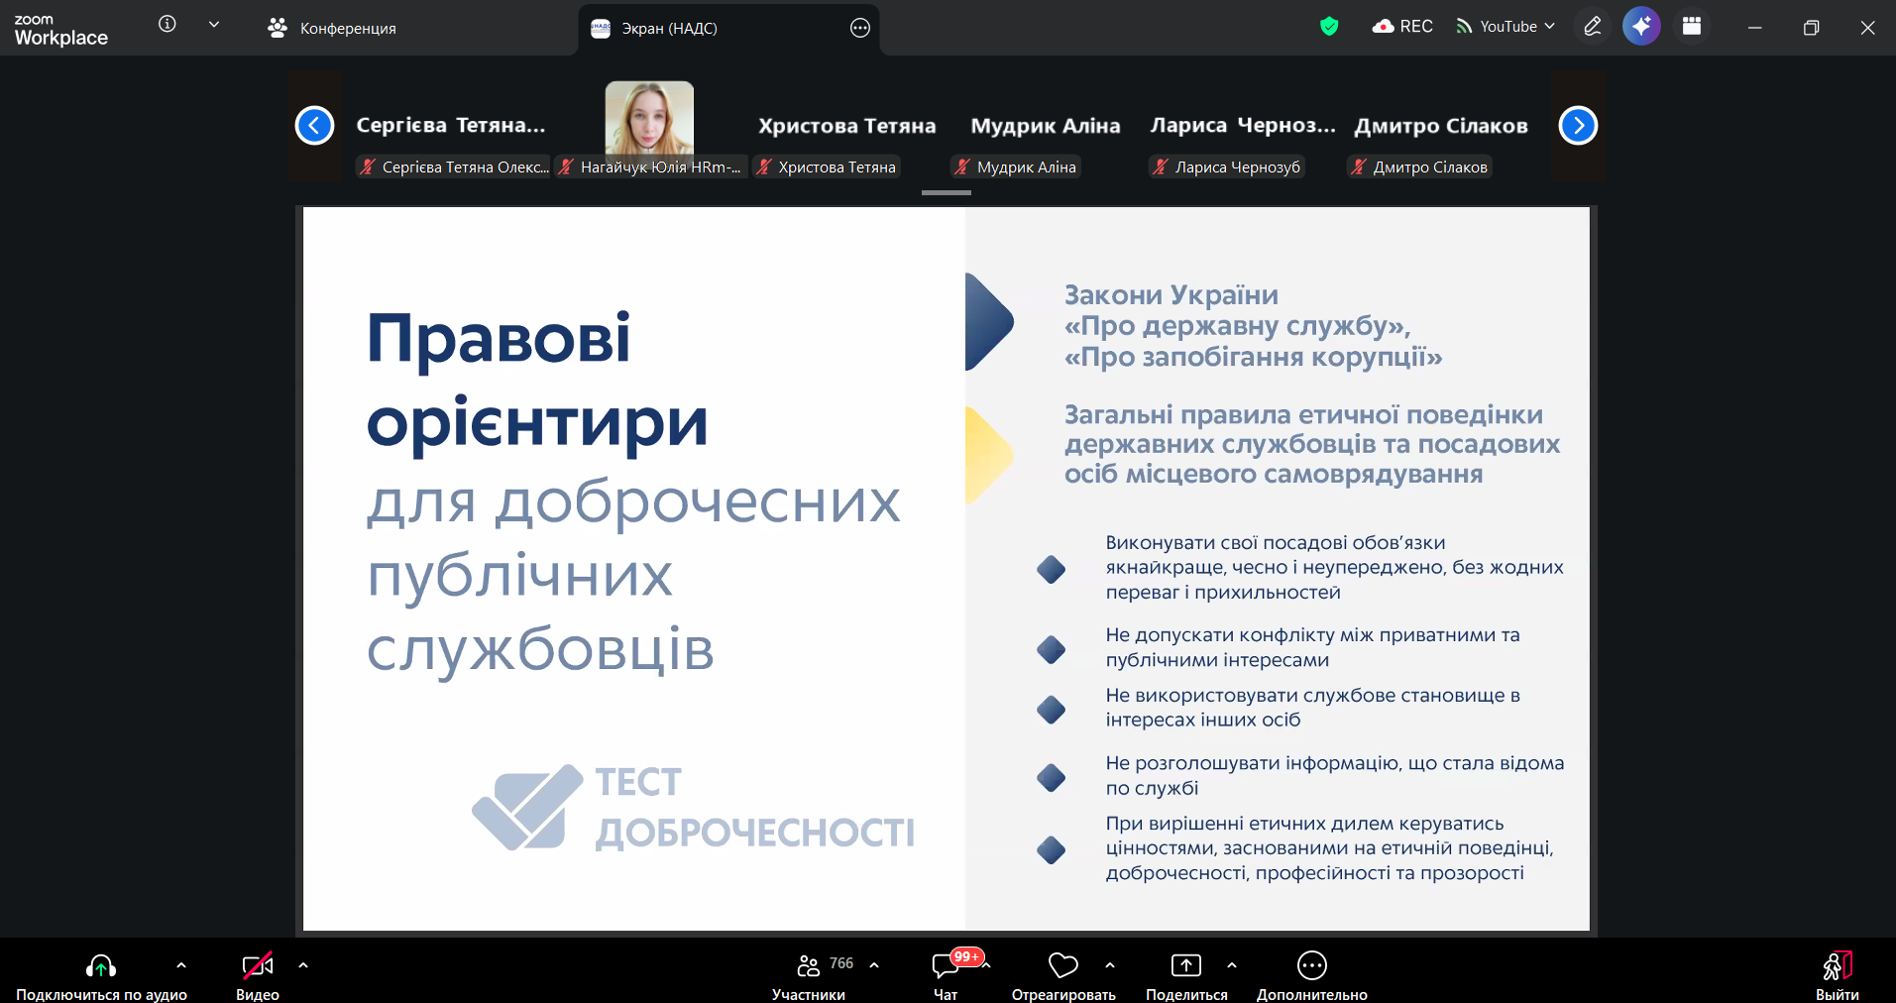Image resolution: width=1896 pixels, height=1003 pixels.
Task: Click the green encryption shield icon
Action: [1329, 27]
